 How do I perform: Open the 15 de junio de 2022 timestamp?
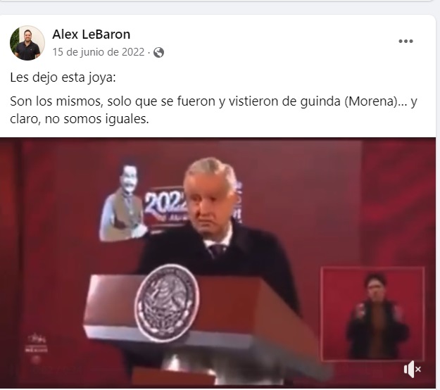99,52
